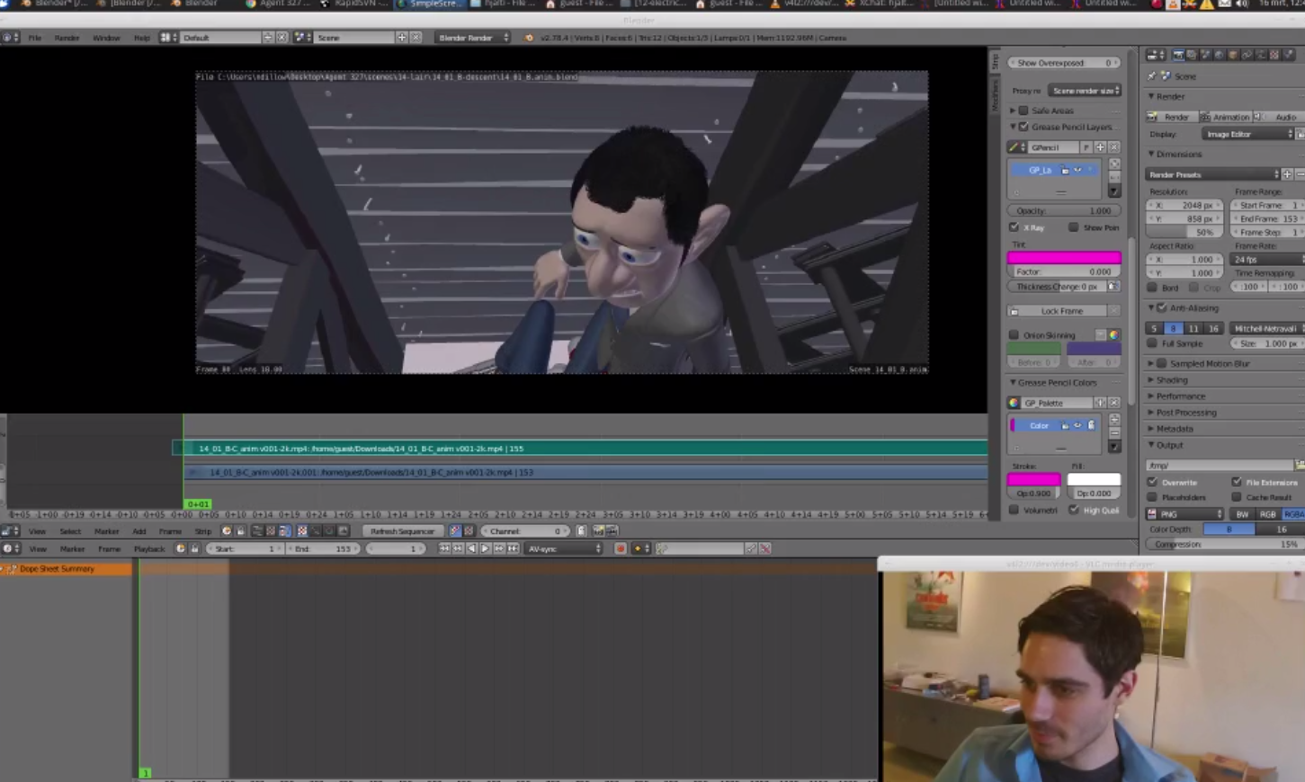This screenshot has width=1305, height=782.
Task: Open the File menu in Blender header
Action: 34,38
